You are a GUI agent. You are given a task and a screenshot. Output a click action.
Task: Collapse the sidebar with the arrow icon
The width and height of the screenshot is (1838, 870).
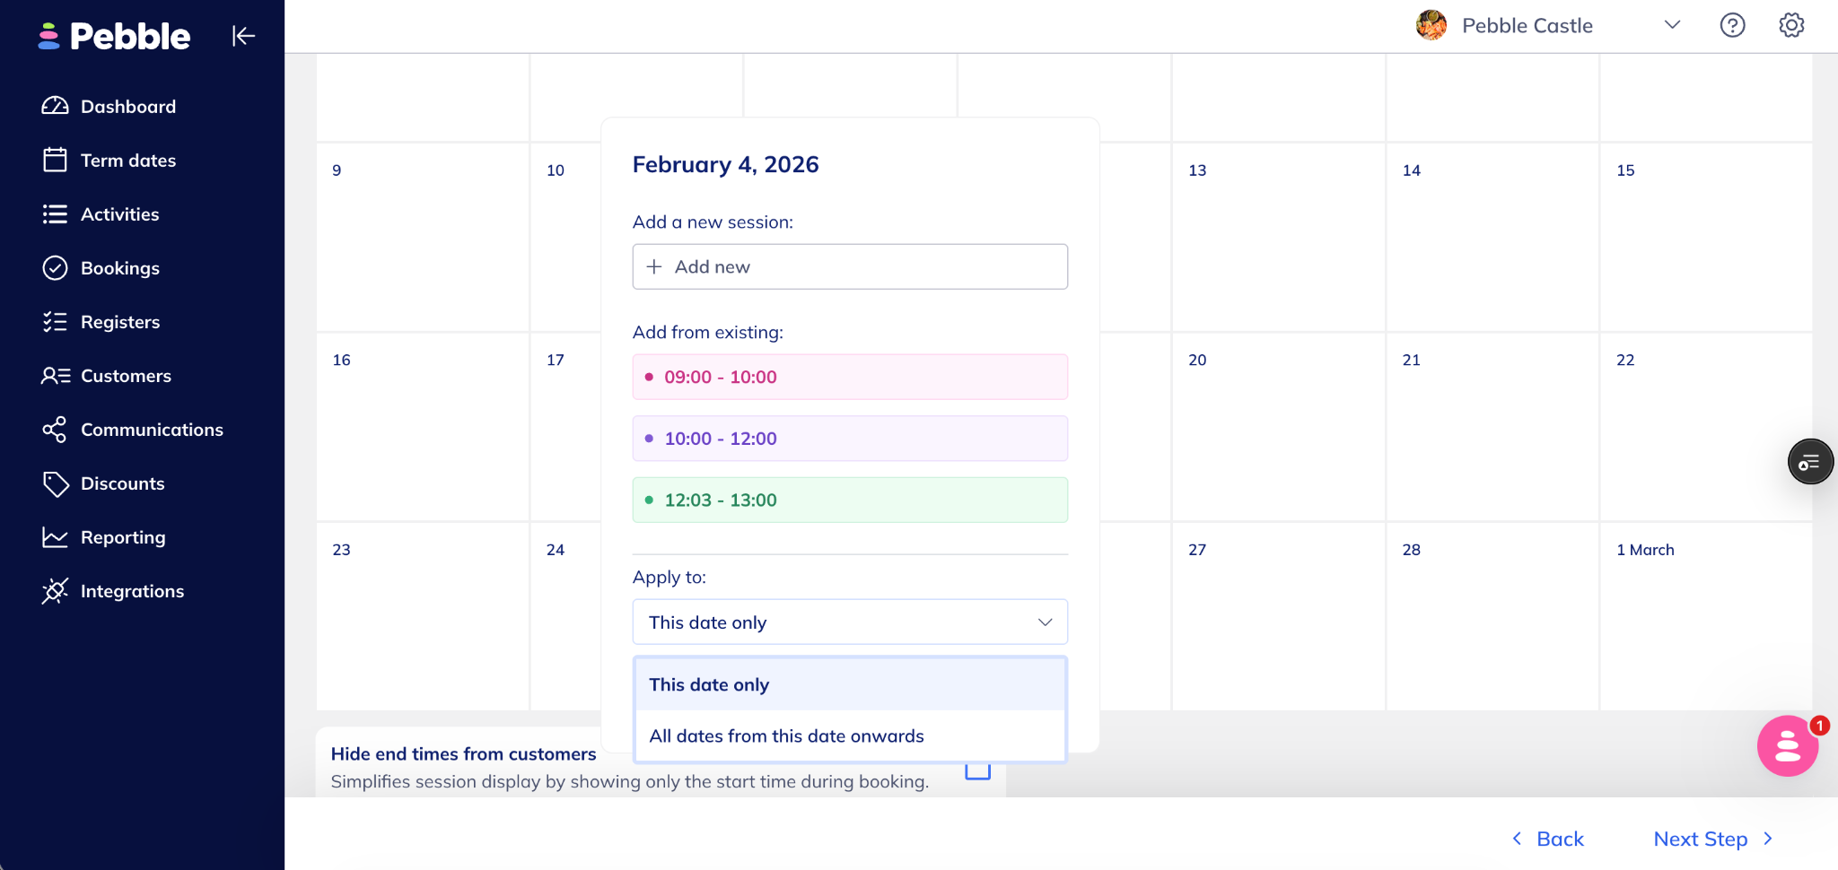[243, 36]
